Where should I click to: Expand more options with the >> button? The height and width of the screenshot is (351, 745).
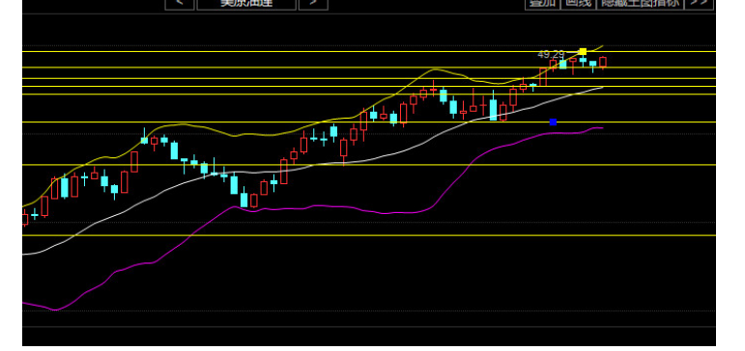(699, 4)
